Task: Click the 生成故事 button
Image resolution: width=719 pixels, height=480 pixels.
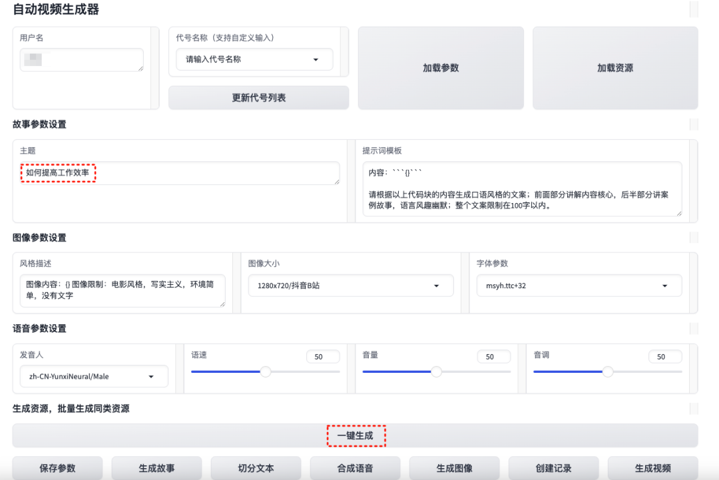Action: 157,468
